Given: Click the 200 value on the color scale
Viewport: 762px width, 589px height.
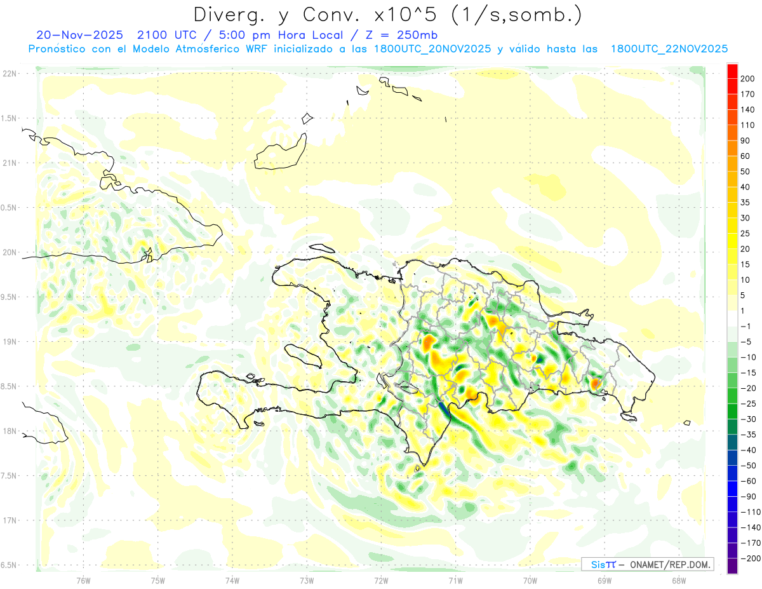Looking at the screenshot, I should coord(747,78).
